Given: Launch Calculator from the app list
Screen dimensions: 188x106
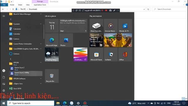Looking at the screenshot, I should point(26,29).
